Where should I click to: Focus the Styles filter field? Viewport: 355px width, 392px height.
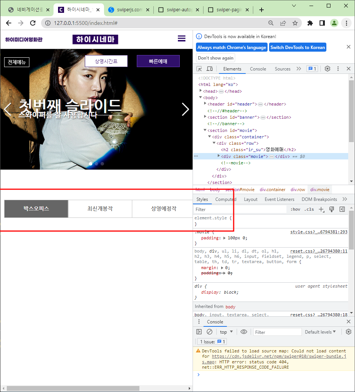pos(240,210)
